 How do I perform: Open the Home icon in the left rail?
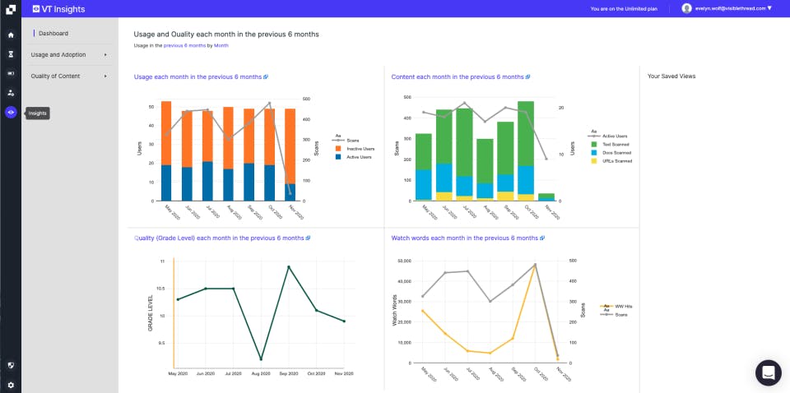(x=11, y=35)
